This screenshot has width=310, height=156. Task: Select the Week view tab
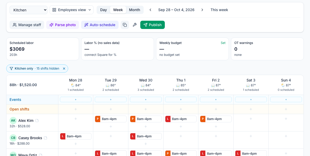point(118,10)
